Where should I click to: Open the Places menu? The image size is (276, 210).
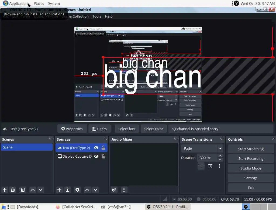[39, 4]
